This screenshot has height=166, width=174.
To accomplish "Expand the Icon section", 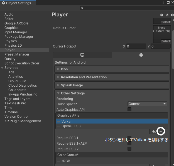I will 112,69.
